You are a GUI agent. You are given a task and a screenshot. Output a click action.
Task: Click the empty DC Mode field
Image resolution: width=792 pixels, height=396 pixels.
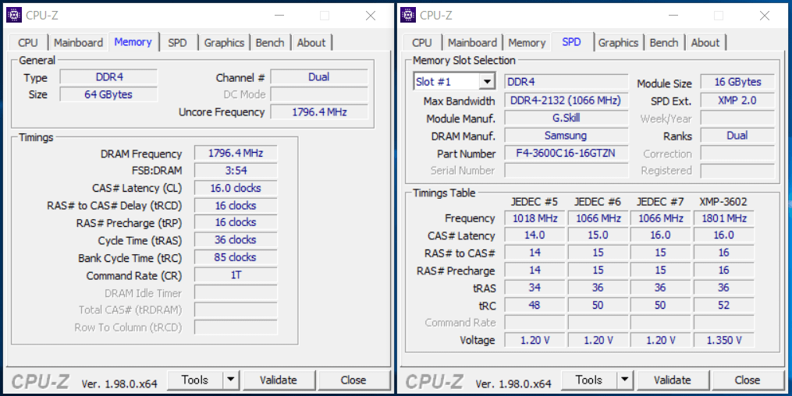[319, 94]
